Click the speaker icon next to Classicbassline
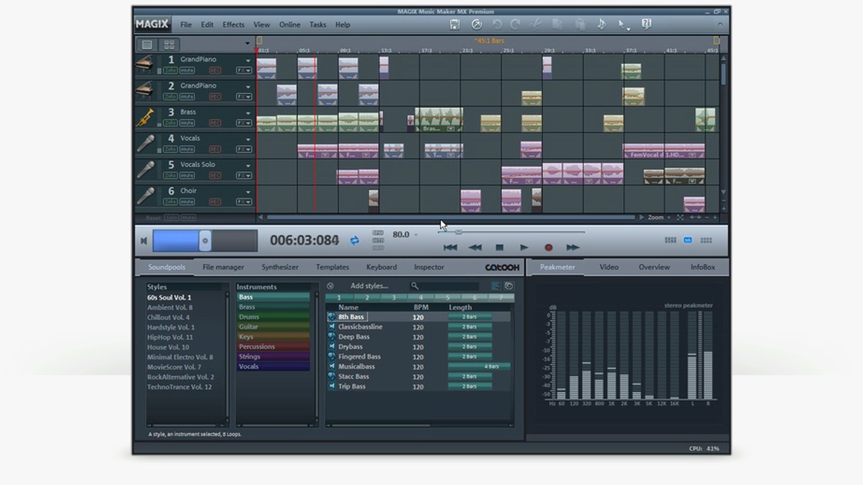This screenshot has height=485, width=863. [331, 327]
